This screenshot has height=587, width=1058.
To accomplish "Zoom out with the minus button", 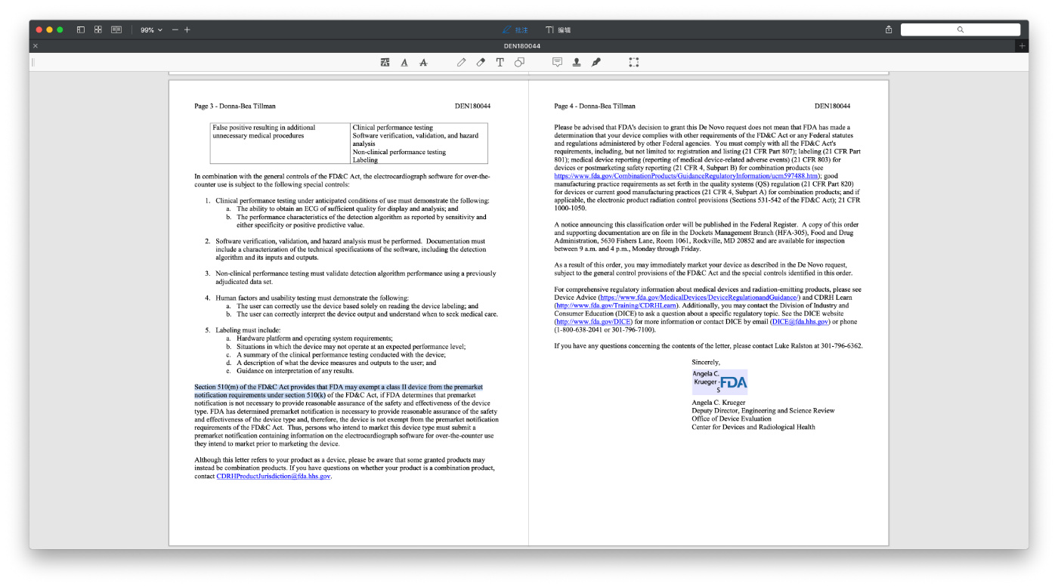I will pyautogui.click(x=175, y=29).
